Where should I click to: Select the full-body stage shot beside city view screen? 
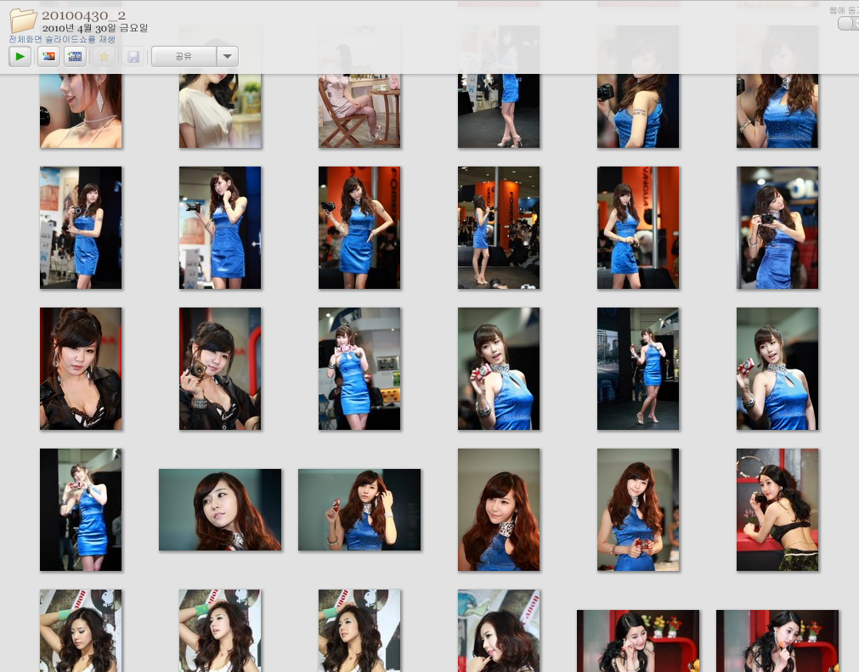pos(638,369)
